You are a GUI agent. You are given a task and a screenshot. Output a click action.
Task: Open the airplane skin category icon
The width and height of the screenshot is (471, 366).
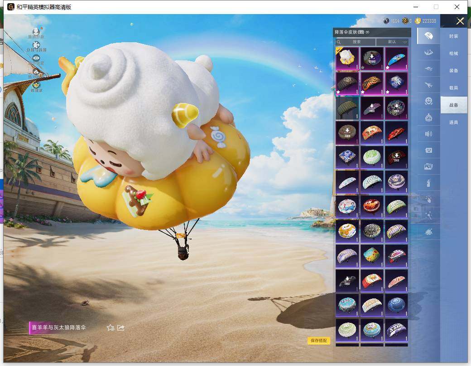(x=428, y=85)
